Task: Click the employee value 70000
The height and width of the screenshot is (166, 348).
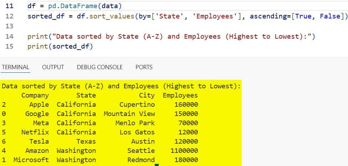Action: point(188,123)
